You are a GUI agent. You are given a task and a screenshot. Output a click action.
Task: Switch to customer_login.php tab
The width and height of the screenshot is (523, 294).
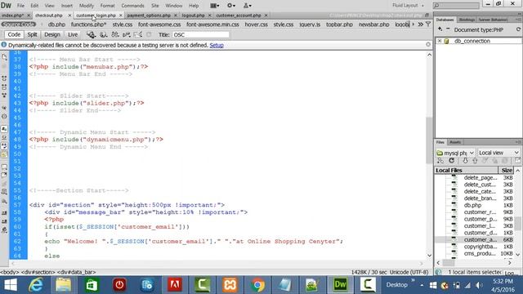pos(96,16)
